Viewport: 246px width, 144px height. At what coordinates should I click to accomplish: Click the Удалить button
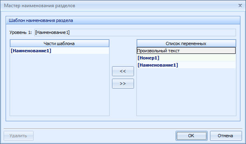tap(18, 136)
